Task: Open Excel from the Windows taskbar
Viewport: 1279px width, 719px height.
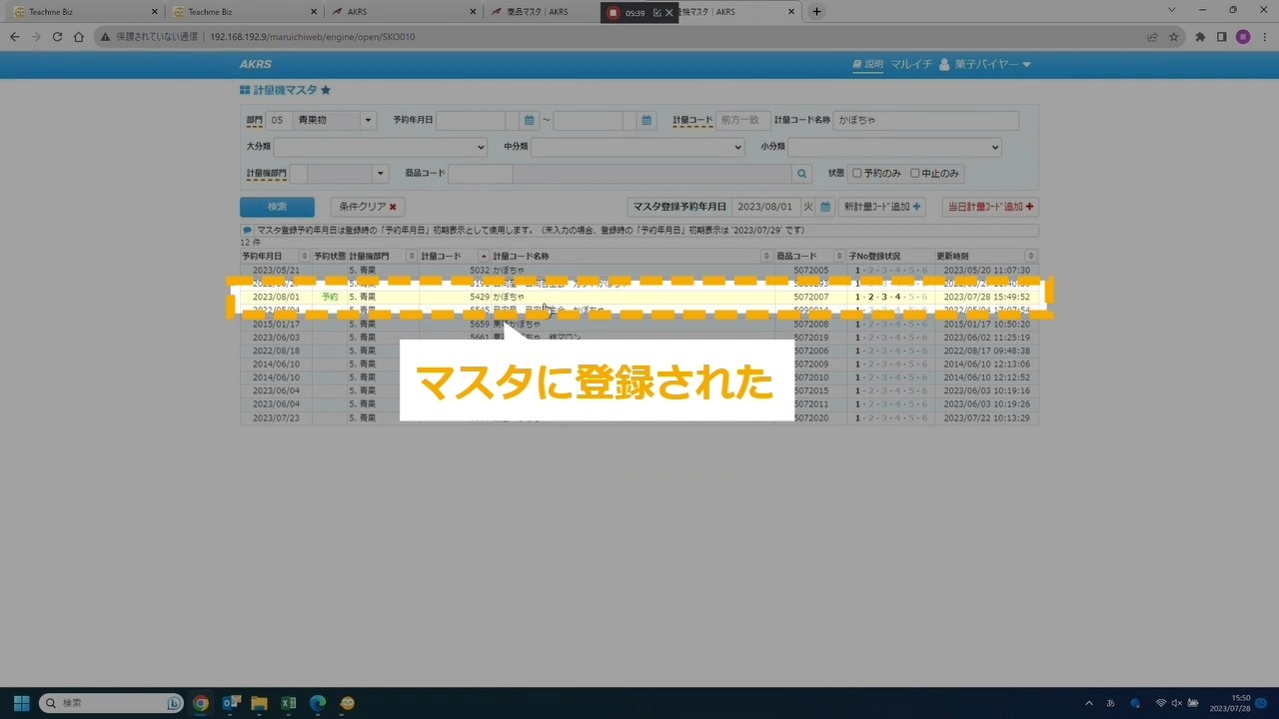Action: (x=288, y=703)
